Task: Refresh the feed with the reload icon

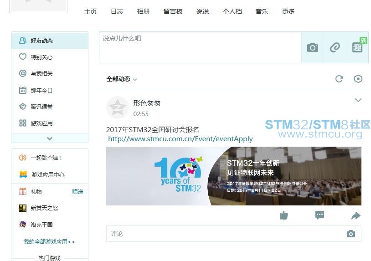Action: [x=339, y=79]
